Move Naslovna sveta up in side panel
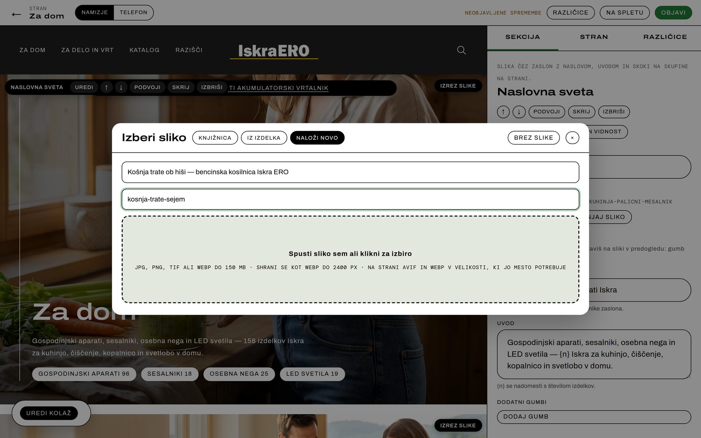 click(503, 112)
